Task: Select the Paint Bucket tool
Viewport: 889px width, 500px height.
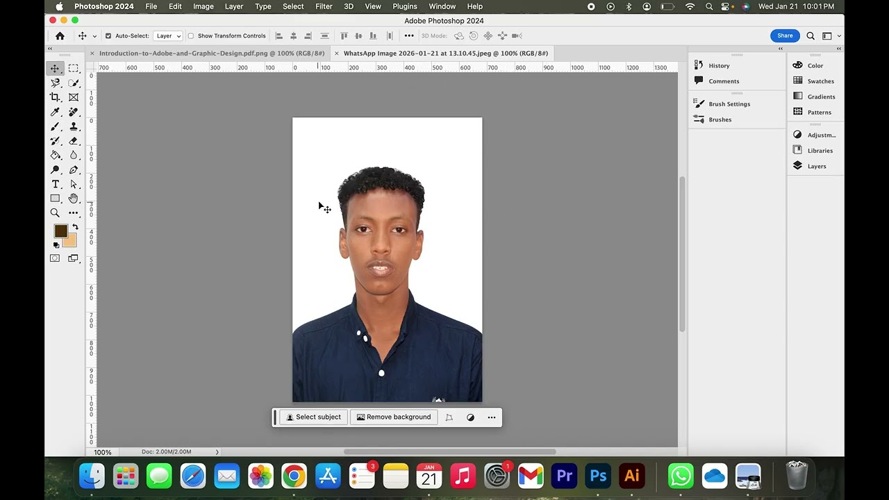Action: click(55, 155)
